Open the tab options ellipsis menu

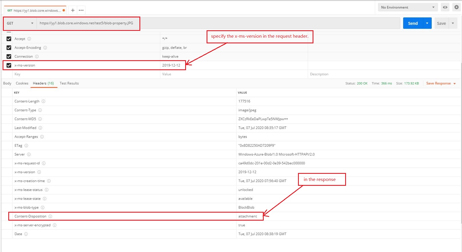point(81,10)
